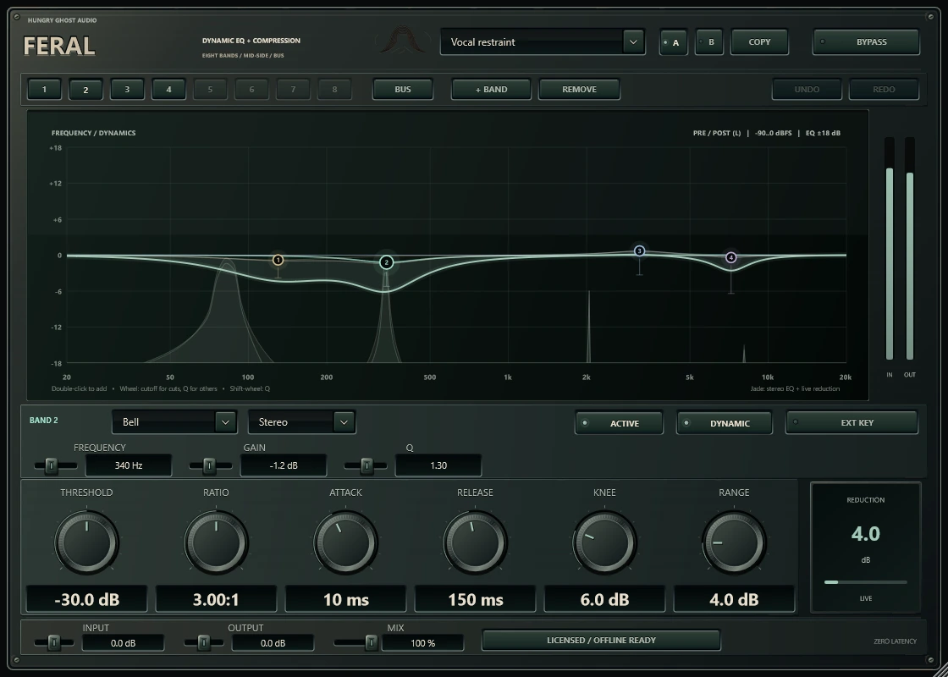Select band 4 node on EQ graph

(731, 257)
